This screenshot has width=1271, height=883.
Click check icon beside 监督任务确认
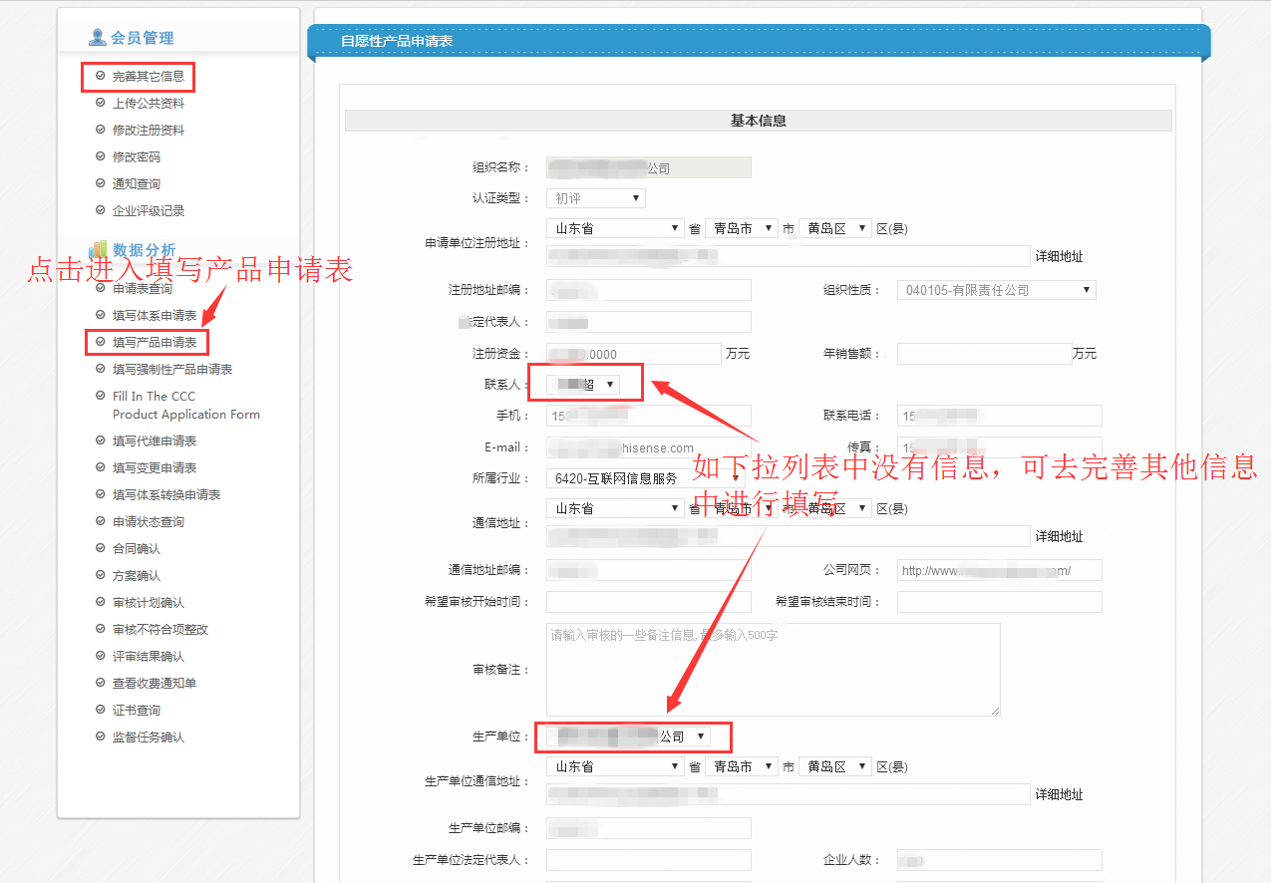tap(100, 736)
